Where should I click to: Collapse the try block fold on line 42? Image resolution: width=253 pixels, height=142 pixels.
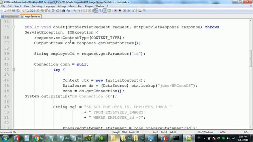point(14,69)
